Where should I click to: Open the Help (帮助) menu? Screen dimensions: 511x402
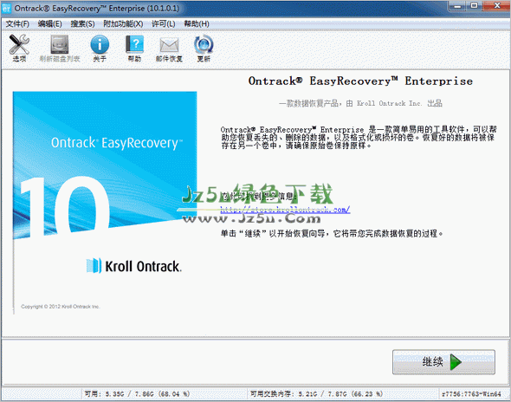197,23
